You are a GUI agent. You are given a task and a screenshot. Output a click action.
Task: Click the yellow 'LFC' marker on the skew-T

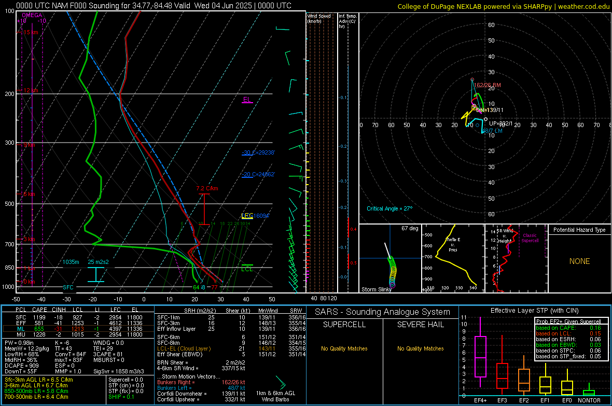(247, 216)
